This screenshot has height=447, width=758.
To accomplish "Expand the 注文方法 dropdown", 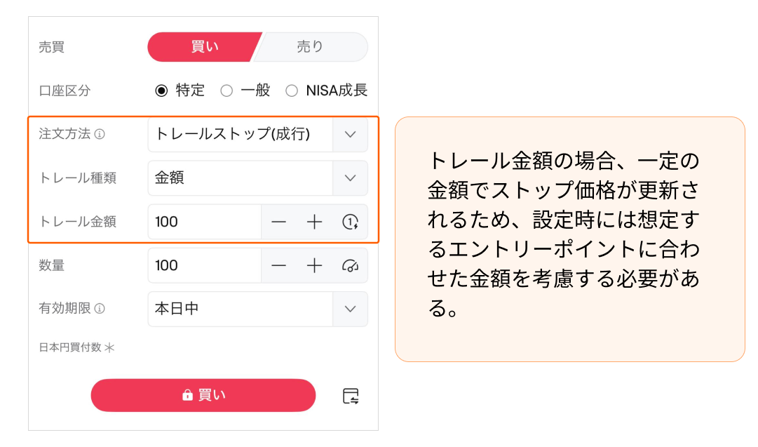I will 350,134.
